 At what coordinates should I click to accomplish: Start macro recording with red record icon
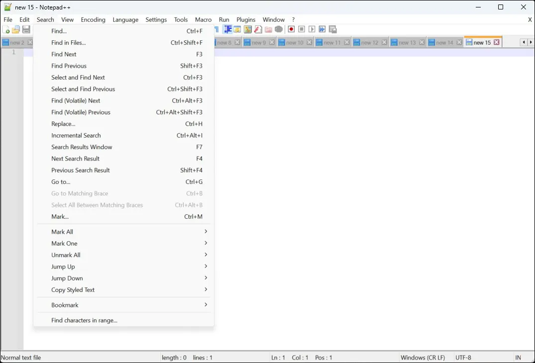coord(291,30)
